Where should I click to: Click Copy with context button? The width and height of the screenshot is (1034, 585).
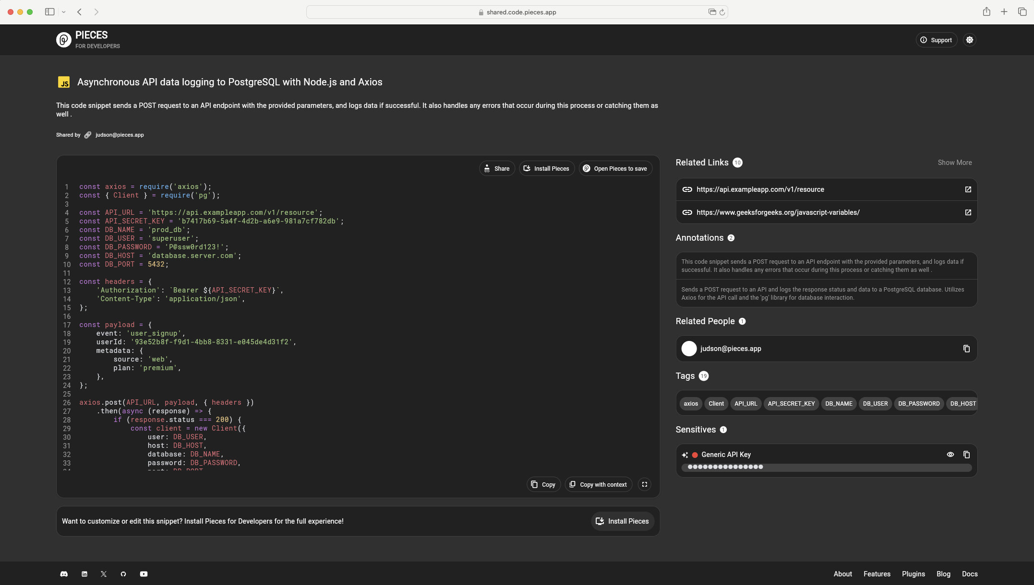tap(598, 484)
